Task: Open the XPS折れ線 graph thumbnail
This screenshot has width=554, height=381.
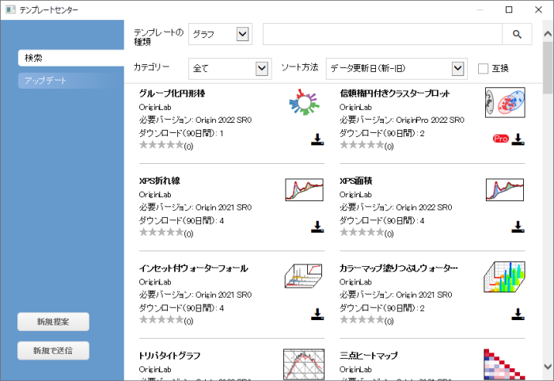Action: 304,189
